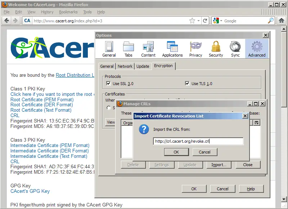Image resolution: width=288 pixels, height=209 pixels.
Task: Reload the page with refresh icon
Action: coord(205,21)
